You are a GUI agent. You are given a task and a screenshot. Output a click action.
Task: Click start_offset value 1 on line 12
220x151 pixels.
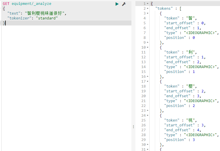(x=203, y=57)
